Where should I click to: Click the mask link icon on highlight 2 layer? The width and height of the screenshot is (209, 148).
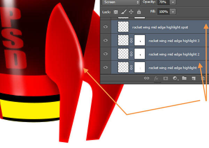tap(132, 54)
